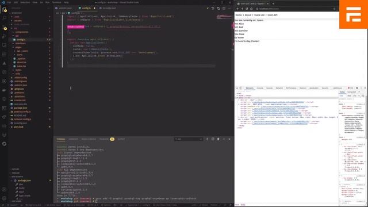Expand the components folder
The height and width of the screenshot is (207, 368).
click(x=22, y=32)
